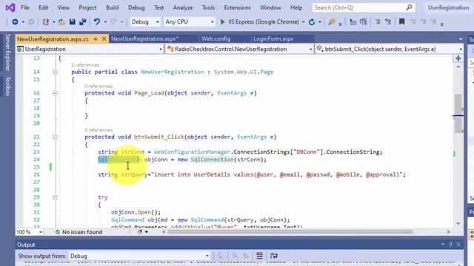Click the 0 references link above btnSubmit_Click
Image resolution: width=474 pixels, height=266 pixels.
[x=99, y=130]
